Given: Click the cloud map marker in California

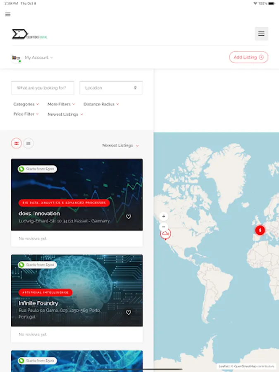Looking at the screenshot, I should tap(165, 234).
